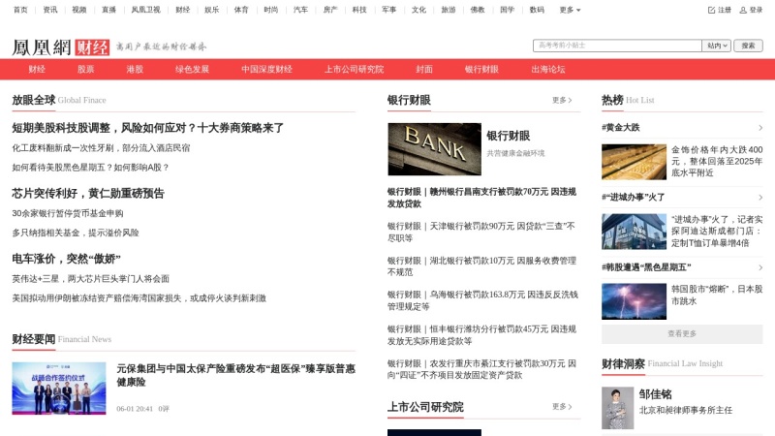Screen dimensions: 775x436
Task: Read headline 短期美股科技股调整 十大券商策略
Action: tap(148, 128)
